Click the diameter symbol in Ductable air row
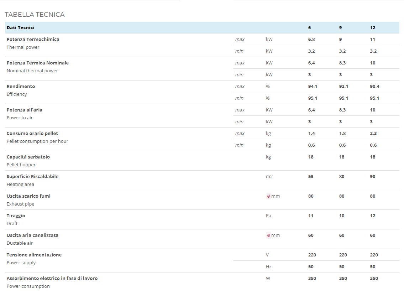Image resolution: width=404 pixels, height=296 pixels. (268, 235)
